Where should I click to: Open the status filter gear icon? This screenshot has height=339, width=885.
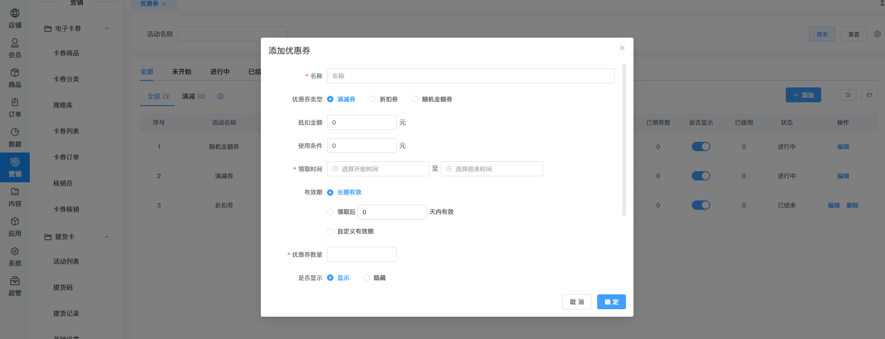(x=220, y=96)
